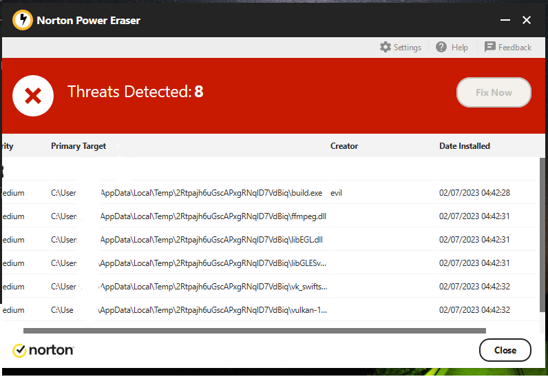Select the libGLESv... threat path
The height and width of the screenshot is (379, 548).
click(x=189, y=263)
